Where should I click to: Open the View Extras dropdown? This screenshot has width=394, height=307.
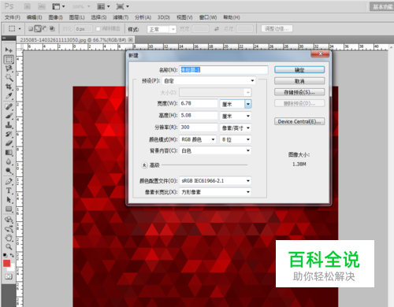coord(58,6)
